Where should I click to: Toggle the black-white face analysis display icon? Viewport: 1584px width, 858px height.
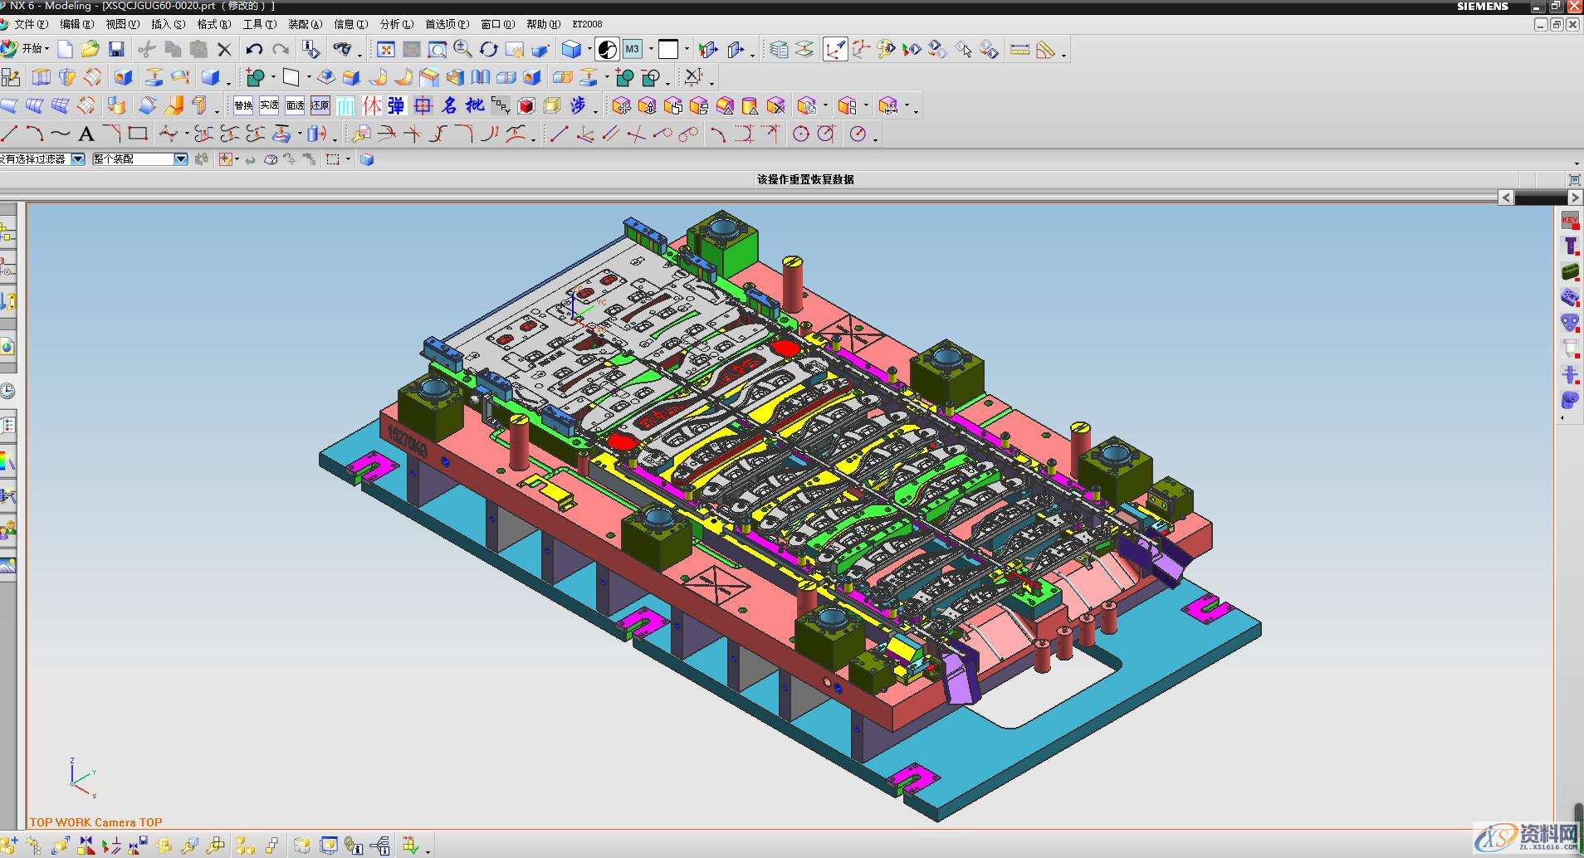pyautogui.click(x=607, y=50)
